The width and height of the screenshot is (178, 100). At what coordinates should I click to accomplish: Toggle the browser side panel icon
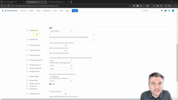(x=169, y=6)
